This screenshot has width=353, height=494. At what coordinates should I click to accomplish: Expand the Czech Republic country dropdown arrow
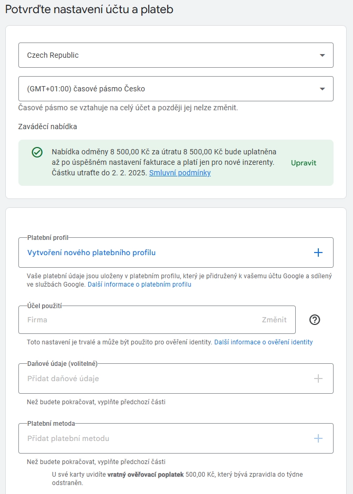pyautogui.click(x=322, y=56)
